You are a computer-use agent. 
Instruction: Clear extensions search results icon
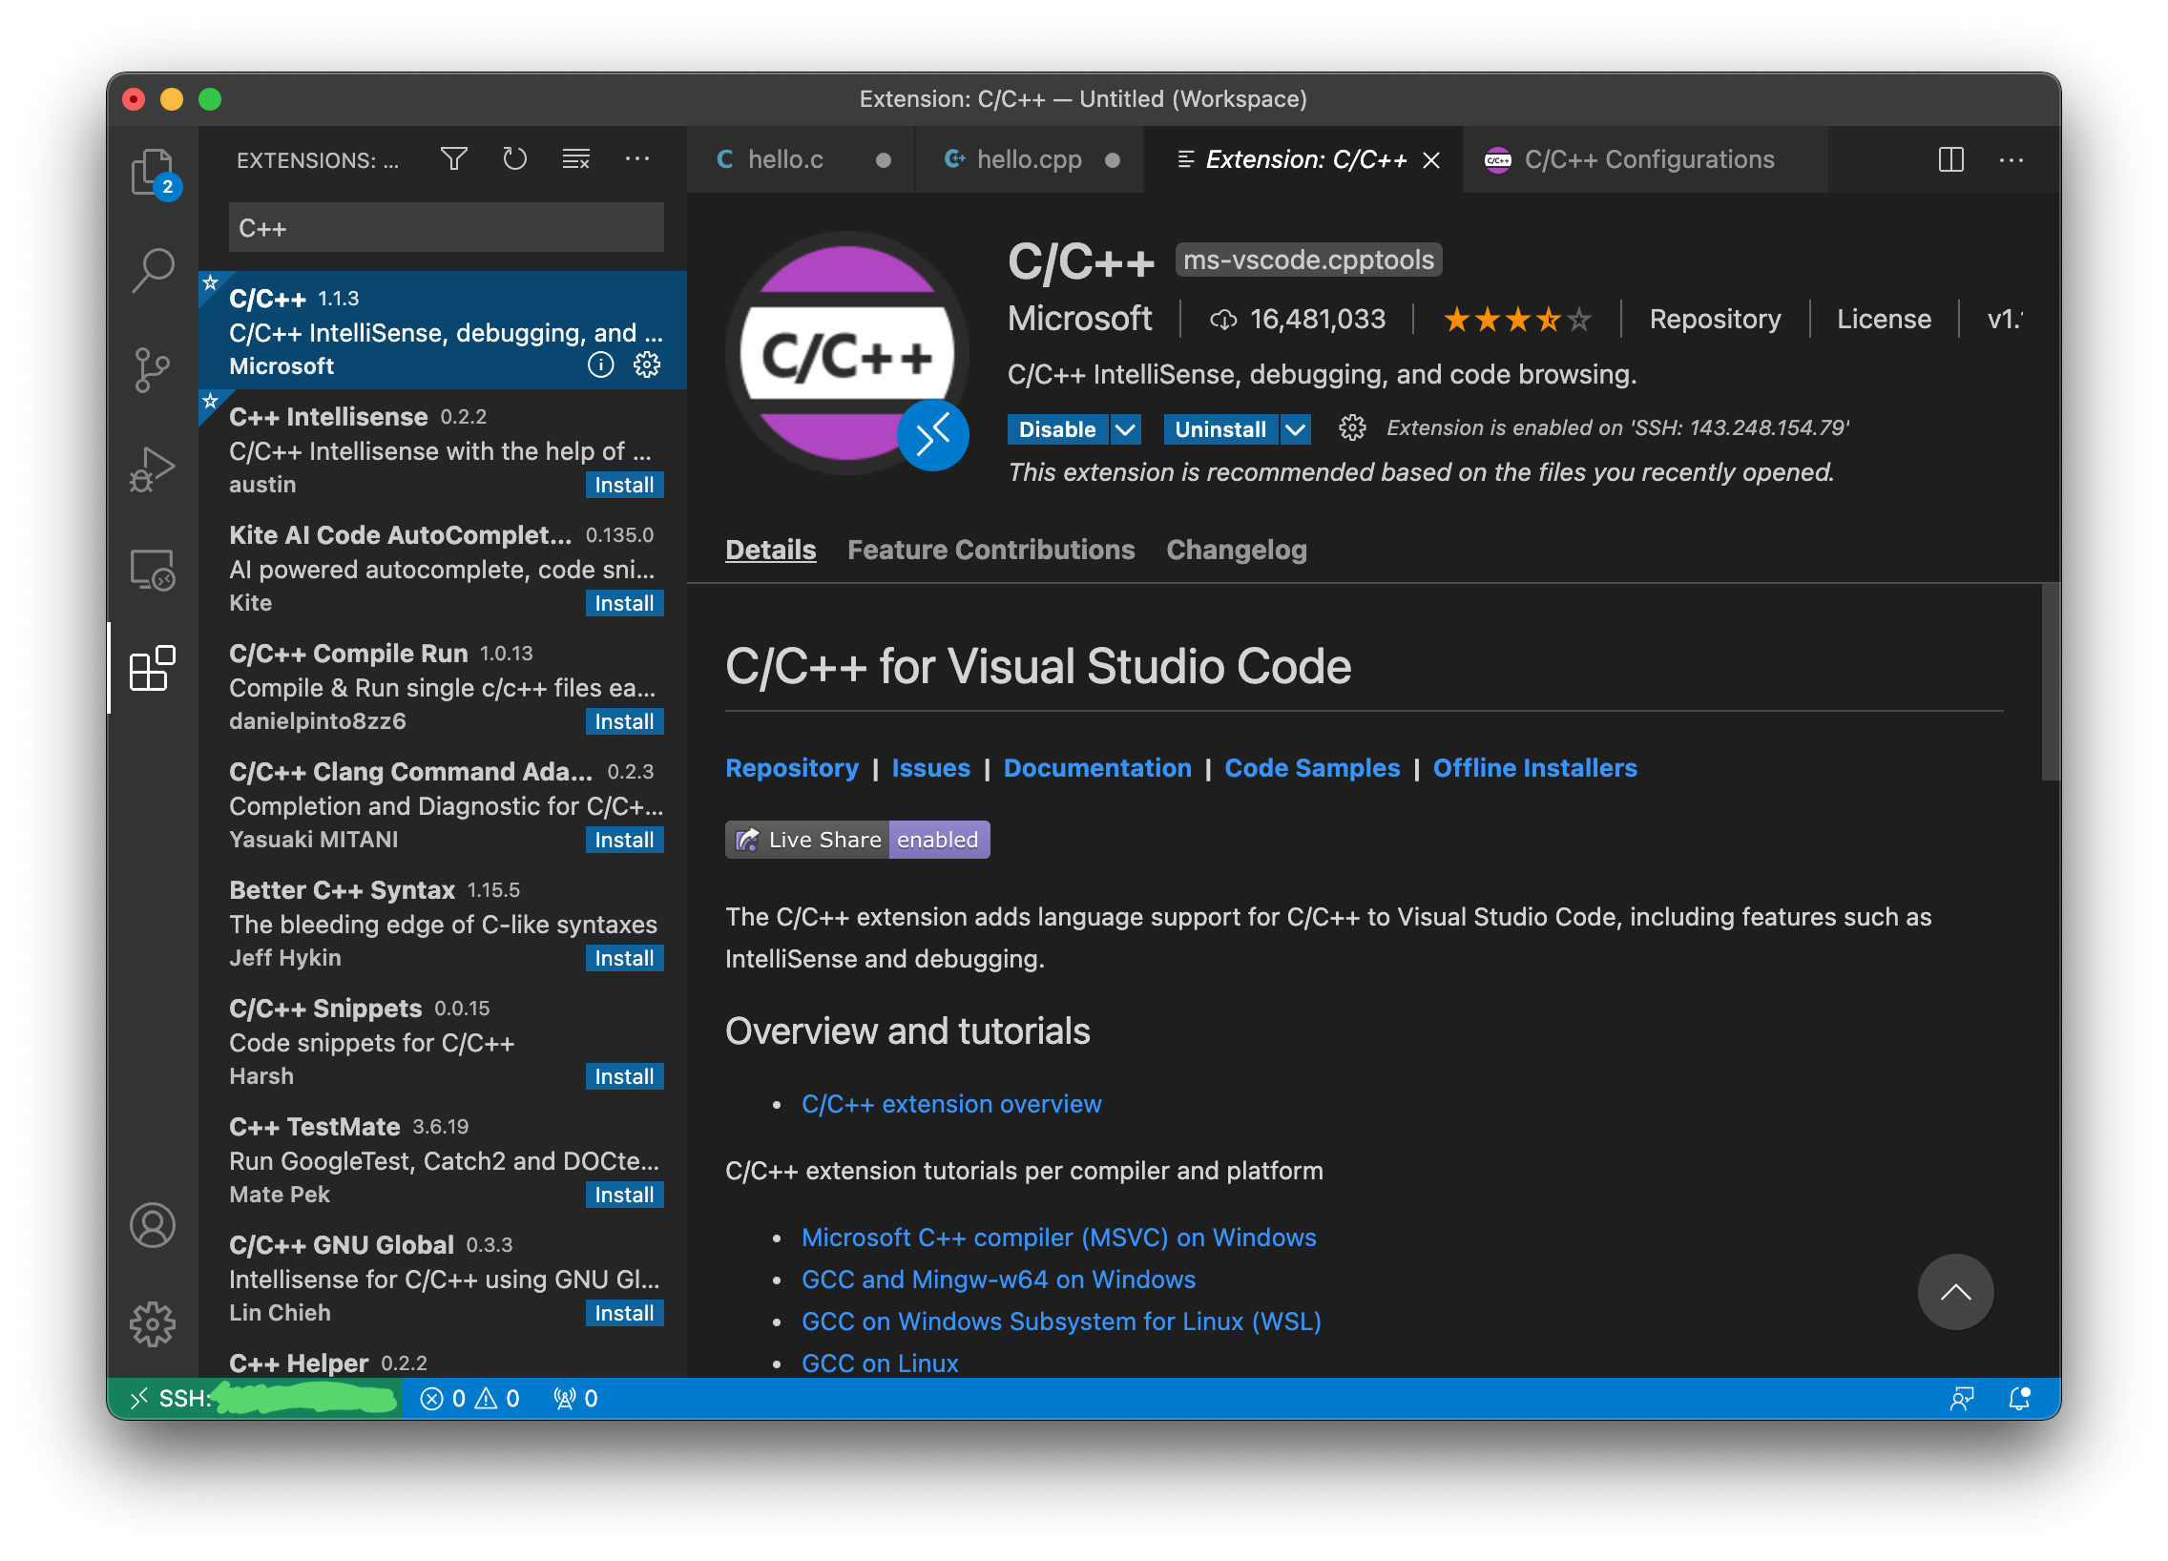point(576,158)
